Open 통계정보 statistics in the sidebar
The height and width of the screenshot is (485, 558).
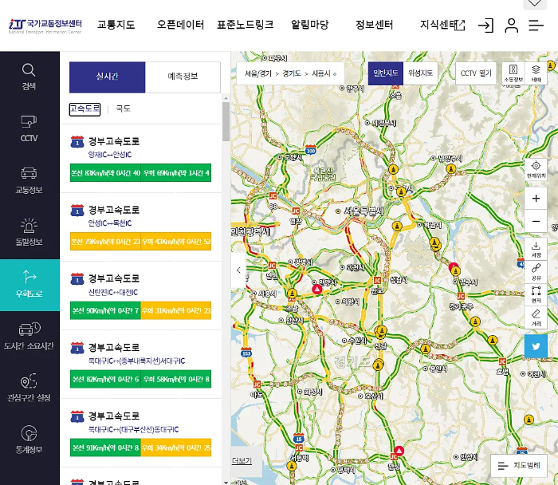click(x=29, y=440)
